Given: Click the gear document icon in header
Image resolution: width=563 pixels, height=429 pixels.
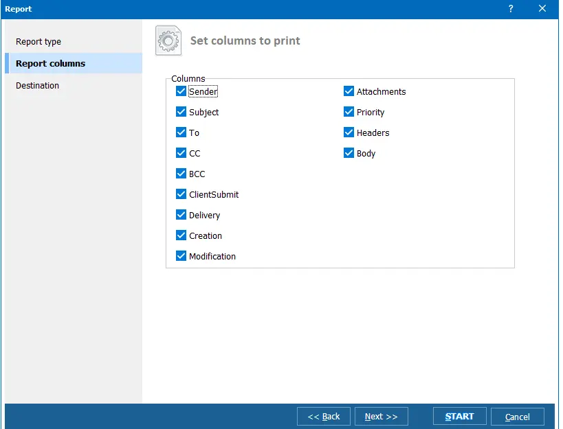Looking at the screenshot, I should 168,40.
